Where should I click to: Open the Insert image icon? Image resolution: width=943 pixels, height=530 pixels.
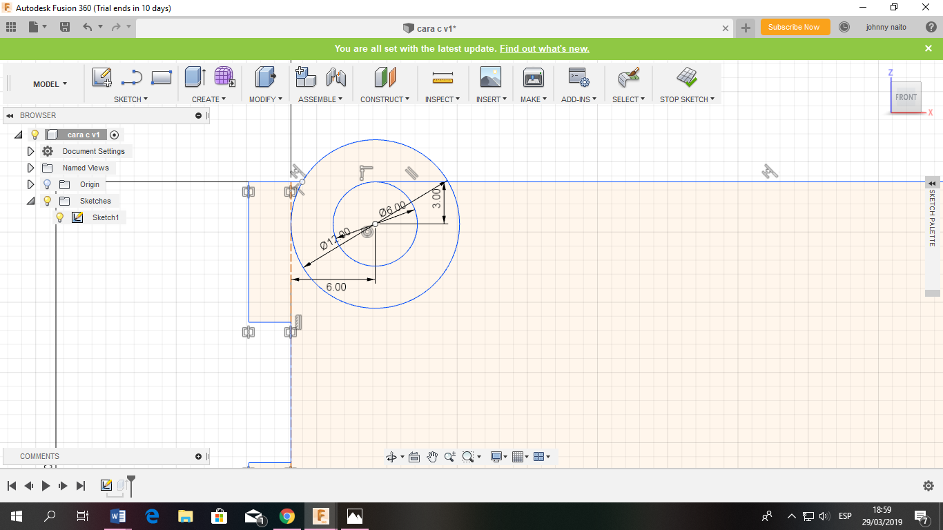491,77
